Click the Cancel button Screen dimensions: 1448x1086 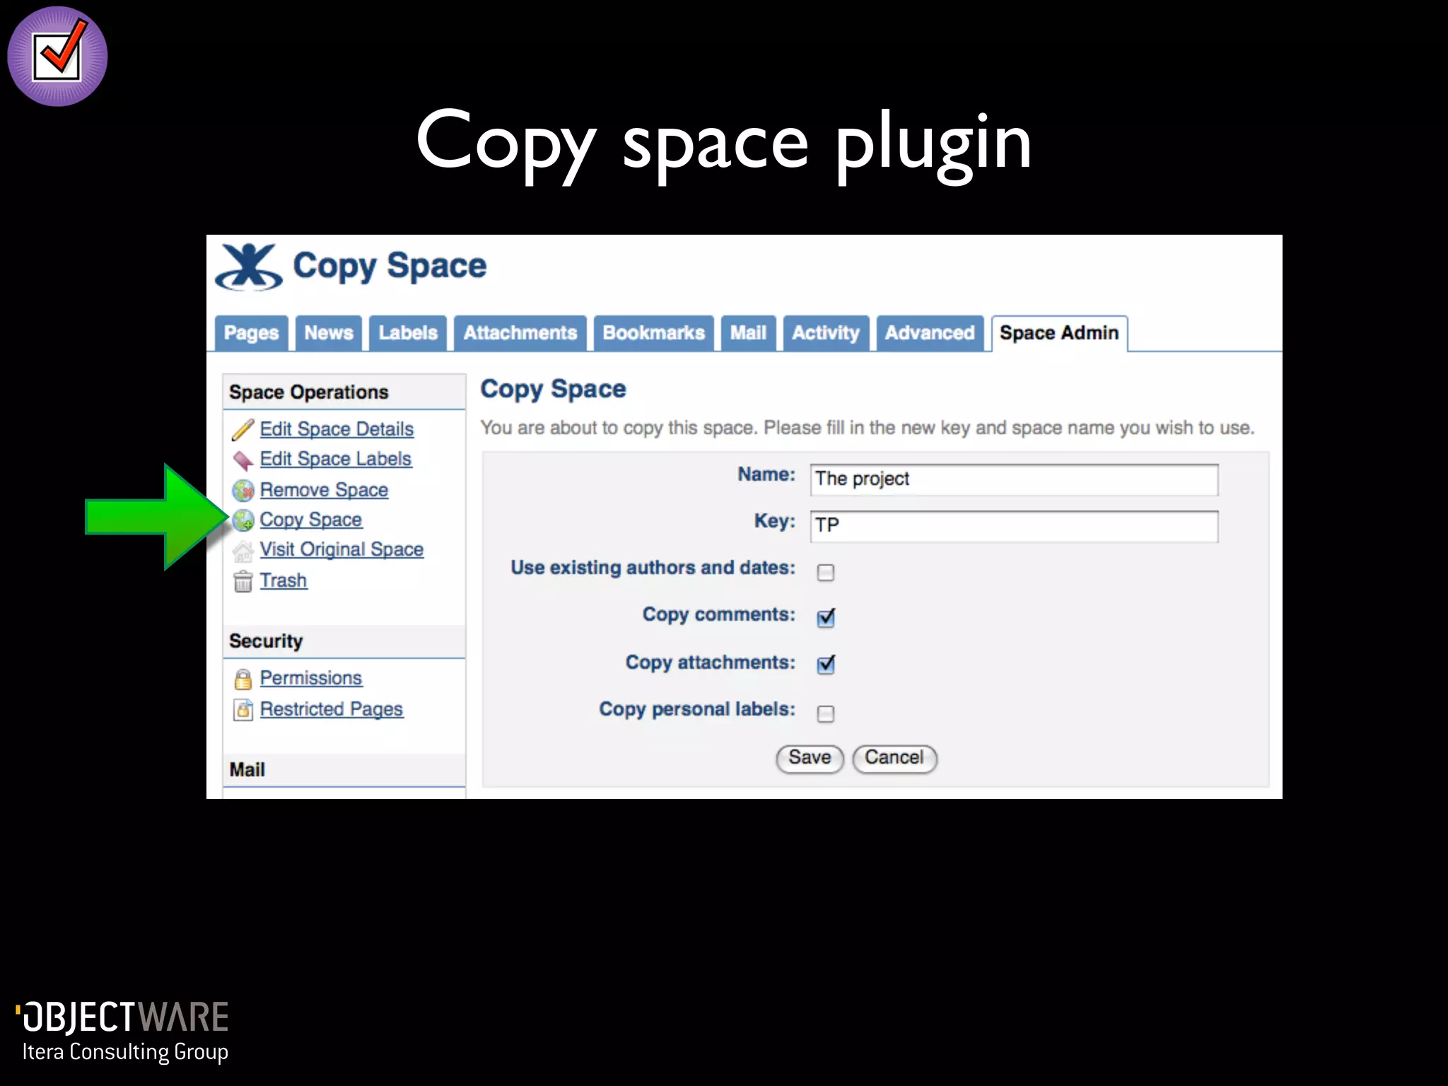point(894,758)
